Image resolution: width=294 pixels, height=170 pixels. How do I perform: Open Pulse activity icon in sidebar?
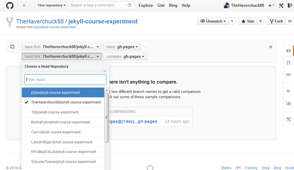click(288, 91)
